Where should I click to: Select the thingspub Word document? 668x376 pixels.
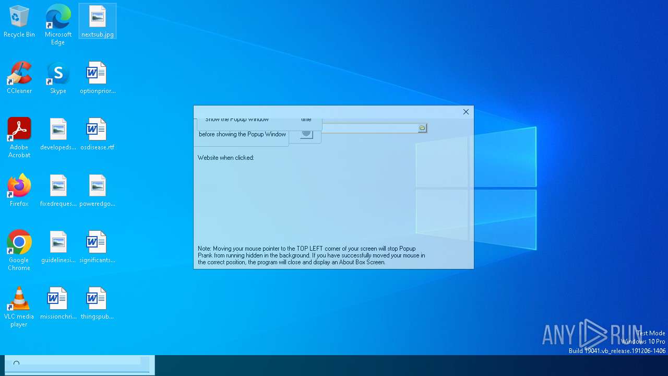tap(98, 303)
